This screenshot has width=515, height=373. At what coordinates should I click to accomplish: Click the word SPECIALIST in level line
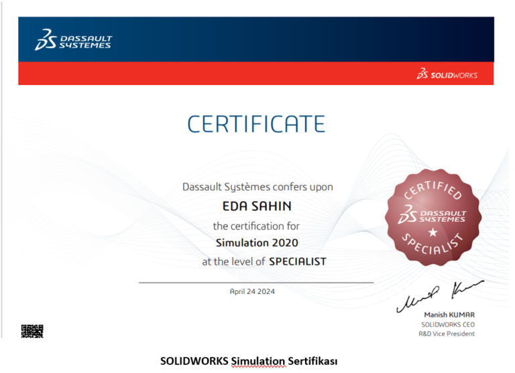(297, 262)
